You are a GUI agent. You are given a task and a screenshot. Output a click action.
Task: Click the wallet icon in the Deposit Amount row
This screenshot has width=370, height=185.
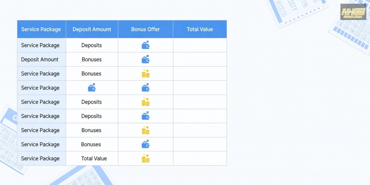145,60
